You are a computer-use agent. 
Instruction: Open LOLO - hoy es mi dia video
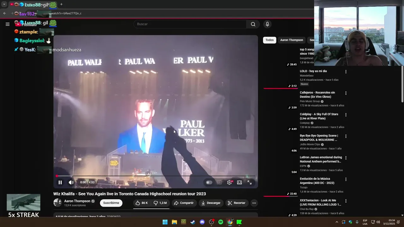click(x=313, y=71)
